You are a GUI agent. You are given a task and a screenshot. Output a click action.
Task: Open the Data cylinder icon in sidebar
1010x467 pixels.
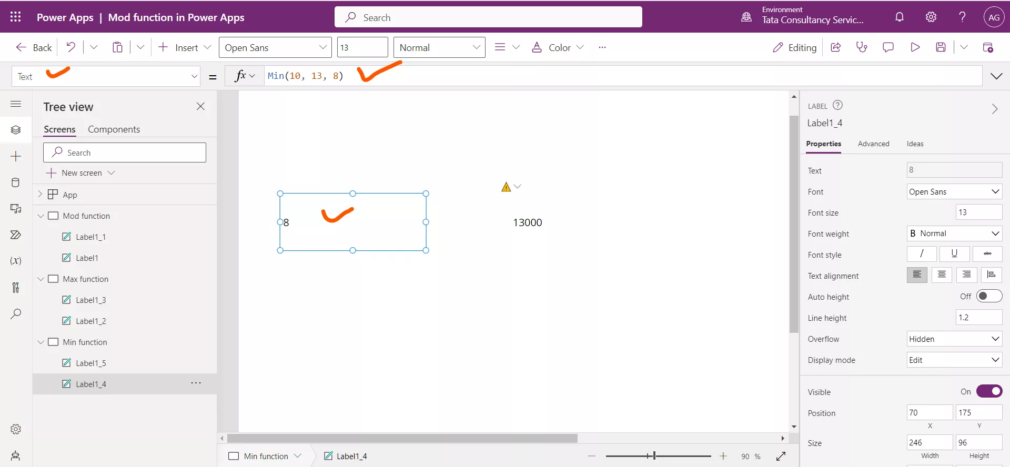(x=16, y=182)
